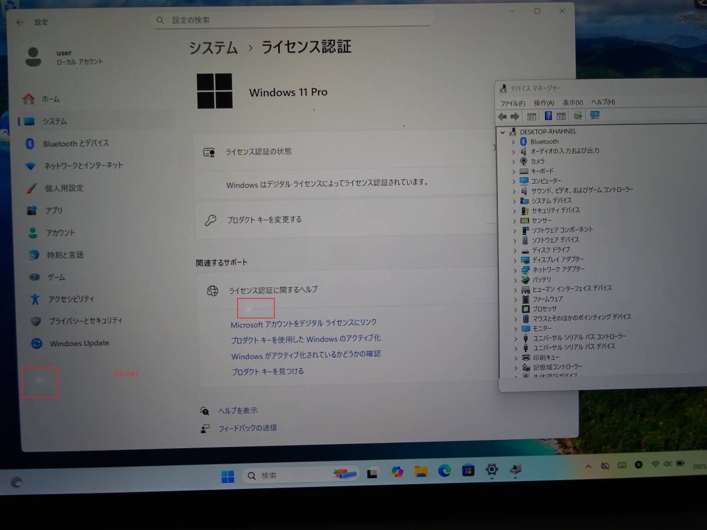Expand ネットワーク アダプター node
Image resolution: width=707 pixels, height=530 pixels.
coord(514,270)
